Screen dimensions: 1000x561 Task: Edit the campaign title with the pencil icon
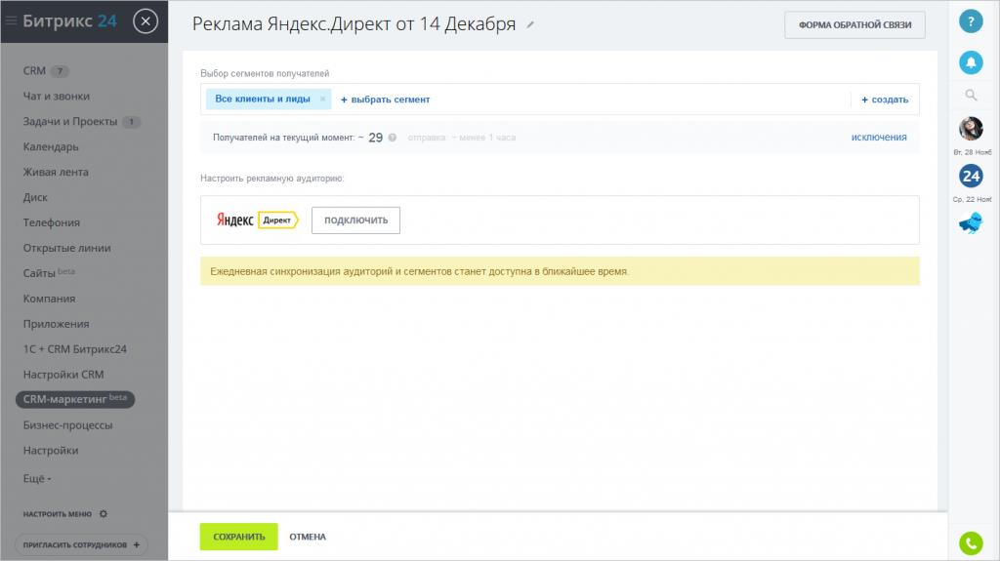pyautogui.click(x=530, y=24)
